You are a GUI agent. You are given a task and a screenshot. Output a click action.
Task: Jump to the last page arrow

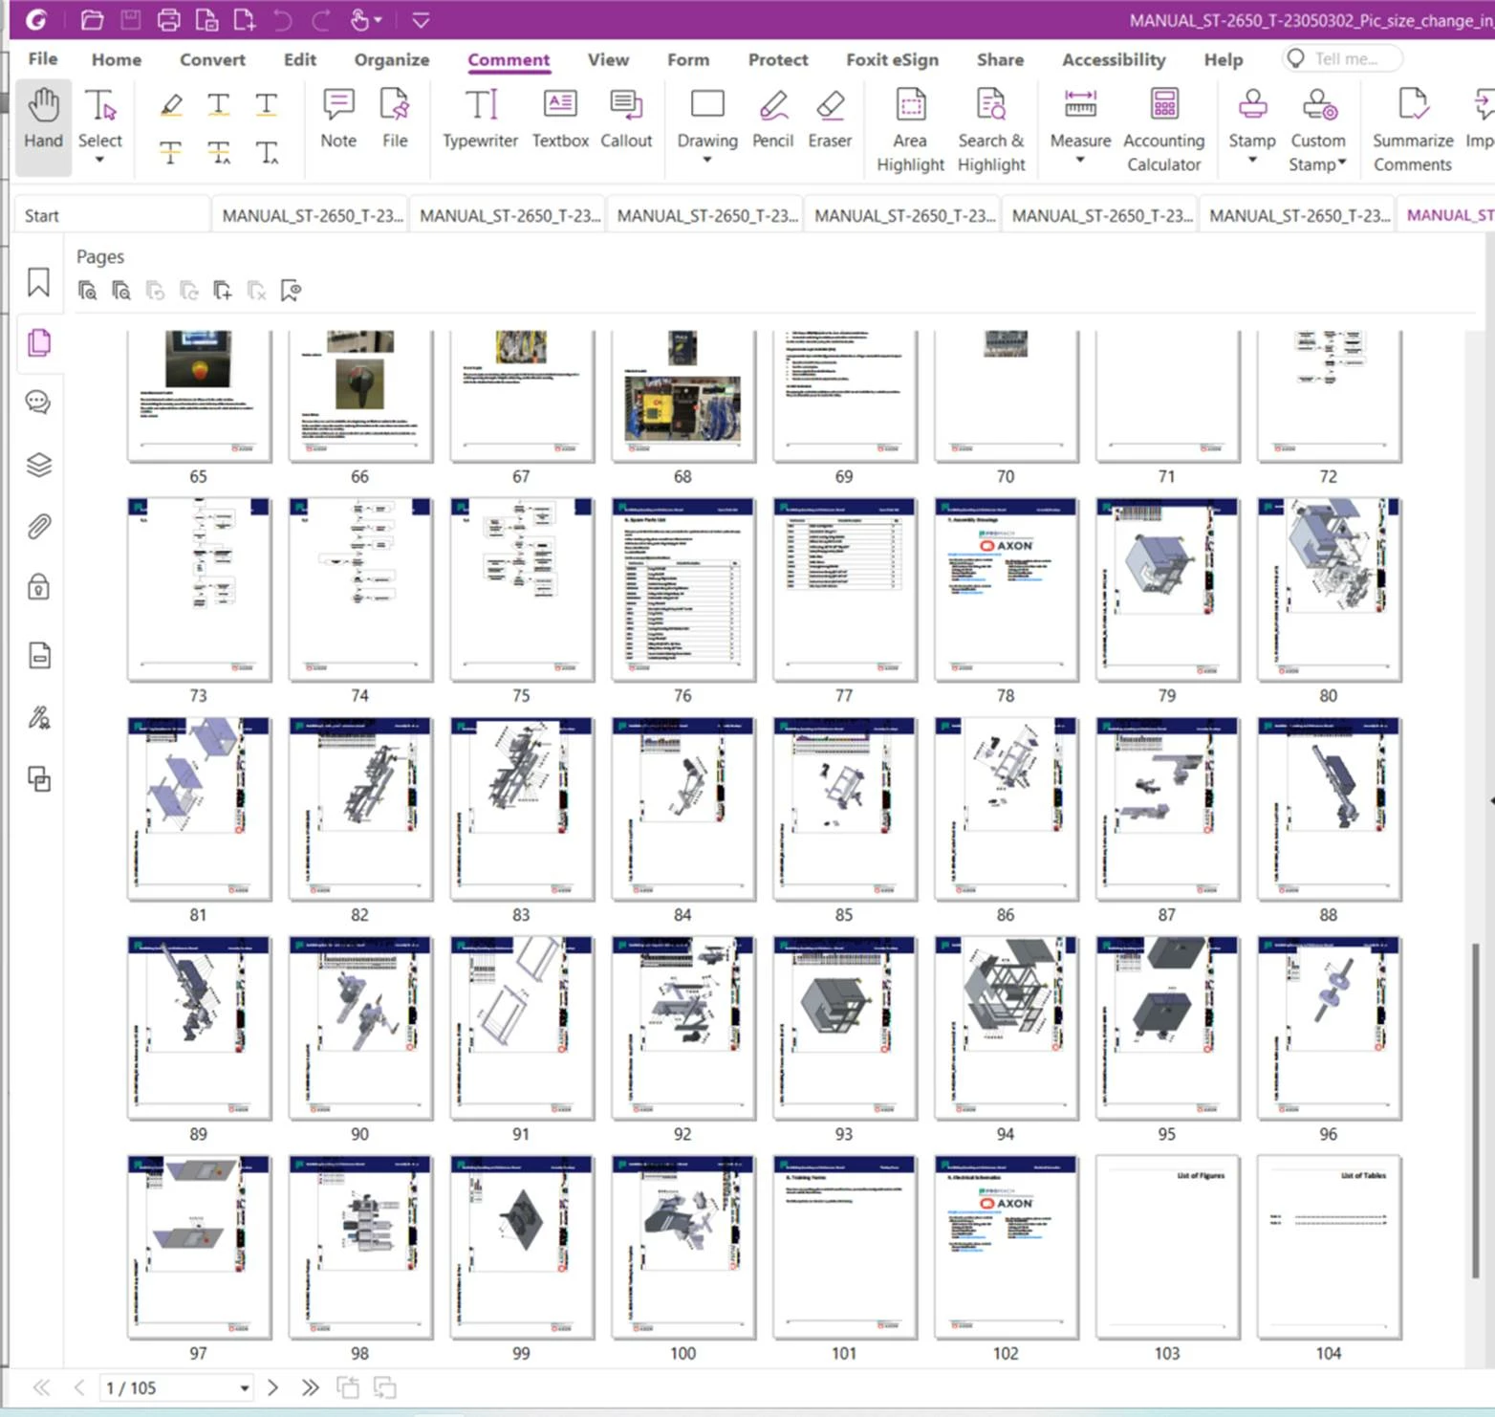[310, 1387]
